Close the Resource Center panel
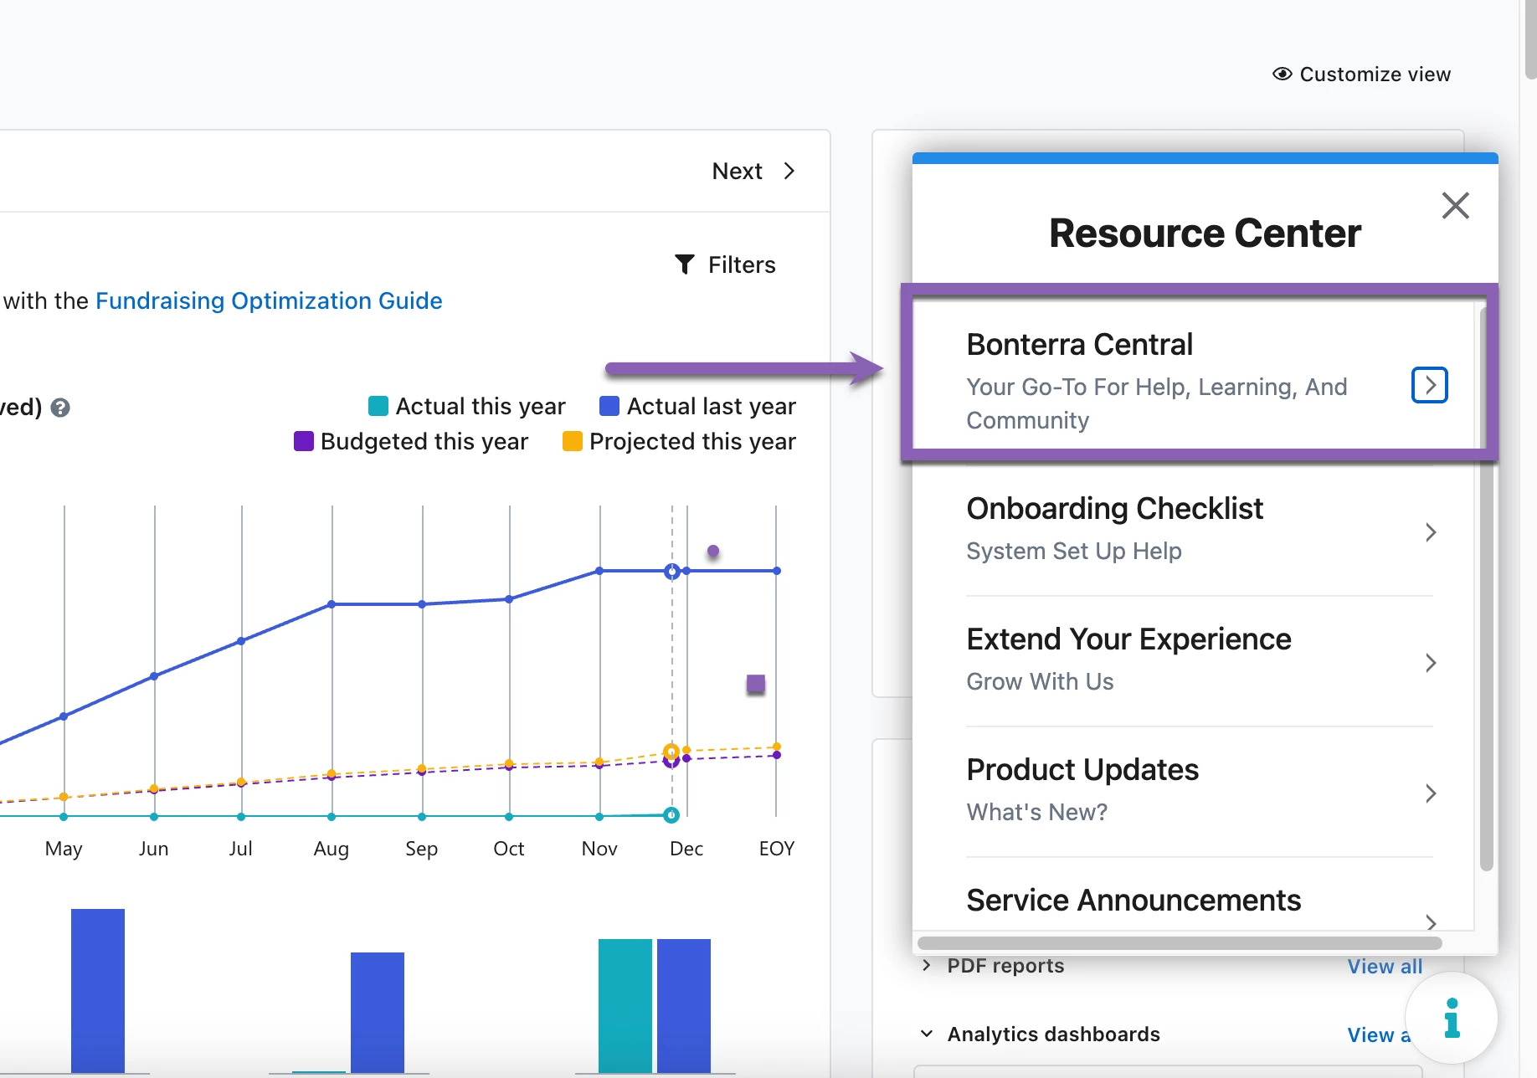Screen dimensions: 1537x1078 click(1455, 205)
